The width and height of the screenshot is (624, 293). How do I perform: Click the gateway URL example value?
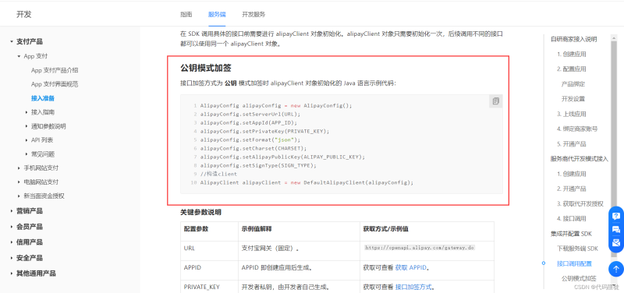pos(420,247)
